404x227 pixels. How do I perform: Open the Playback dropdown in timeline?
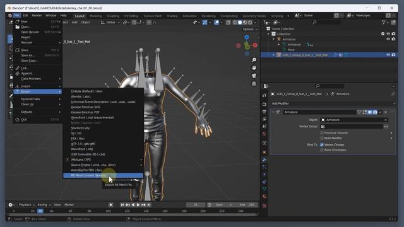coord(27,205)
